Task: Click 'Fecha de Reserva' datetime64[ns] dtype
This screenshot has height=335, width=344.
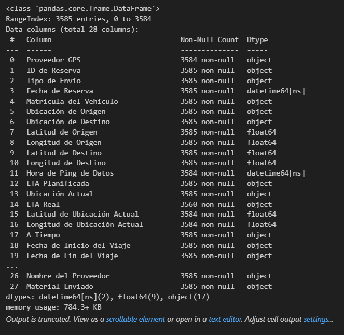Action: pos(276,91)
